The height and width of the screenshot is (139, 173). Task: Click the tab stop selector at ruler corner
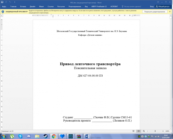pyautogui.click(x=2, y=16)
